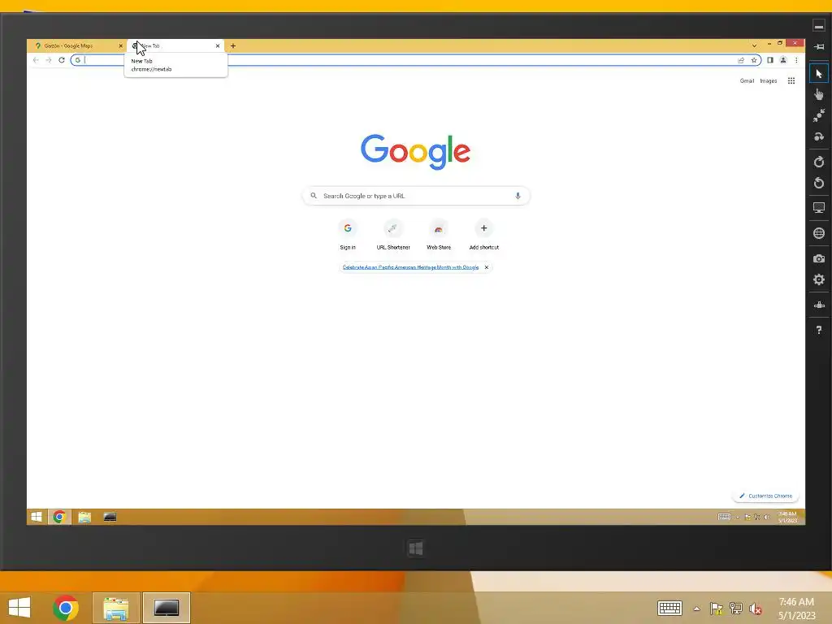Viewport: 832px width, 624px height.
Task: Open Chrome's three-dot menu
Action: pyautogui.click(x=796, y=60)
